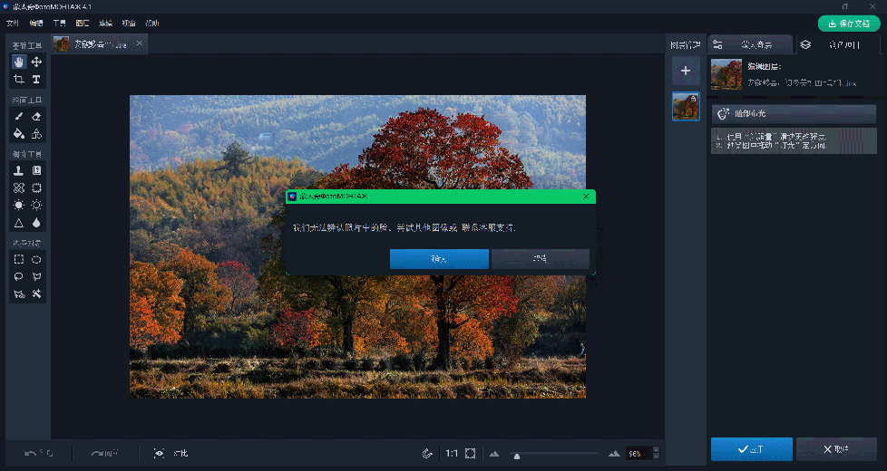Select the Text tool

36,79
